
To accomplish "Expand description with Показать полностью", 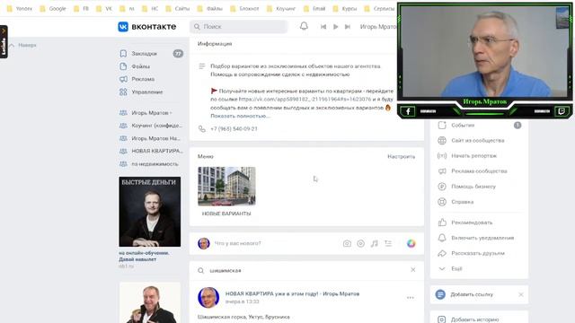I will pos(240,116).
